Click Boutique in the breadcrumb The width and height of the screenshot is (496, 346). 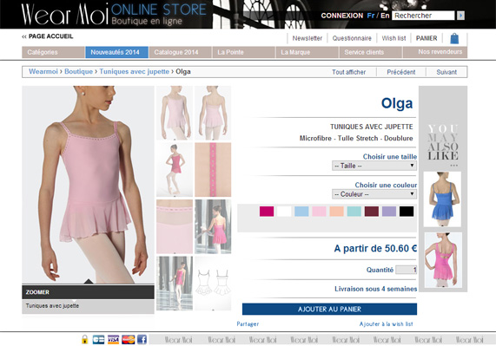[x=78, y=71]
